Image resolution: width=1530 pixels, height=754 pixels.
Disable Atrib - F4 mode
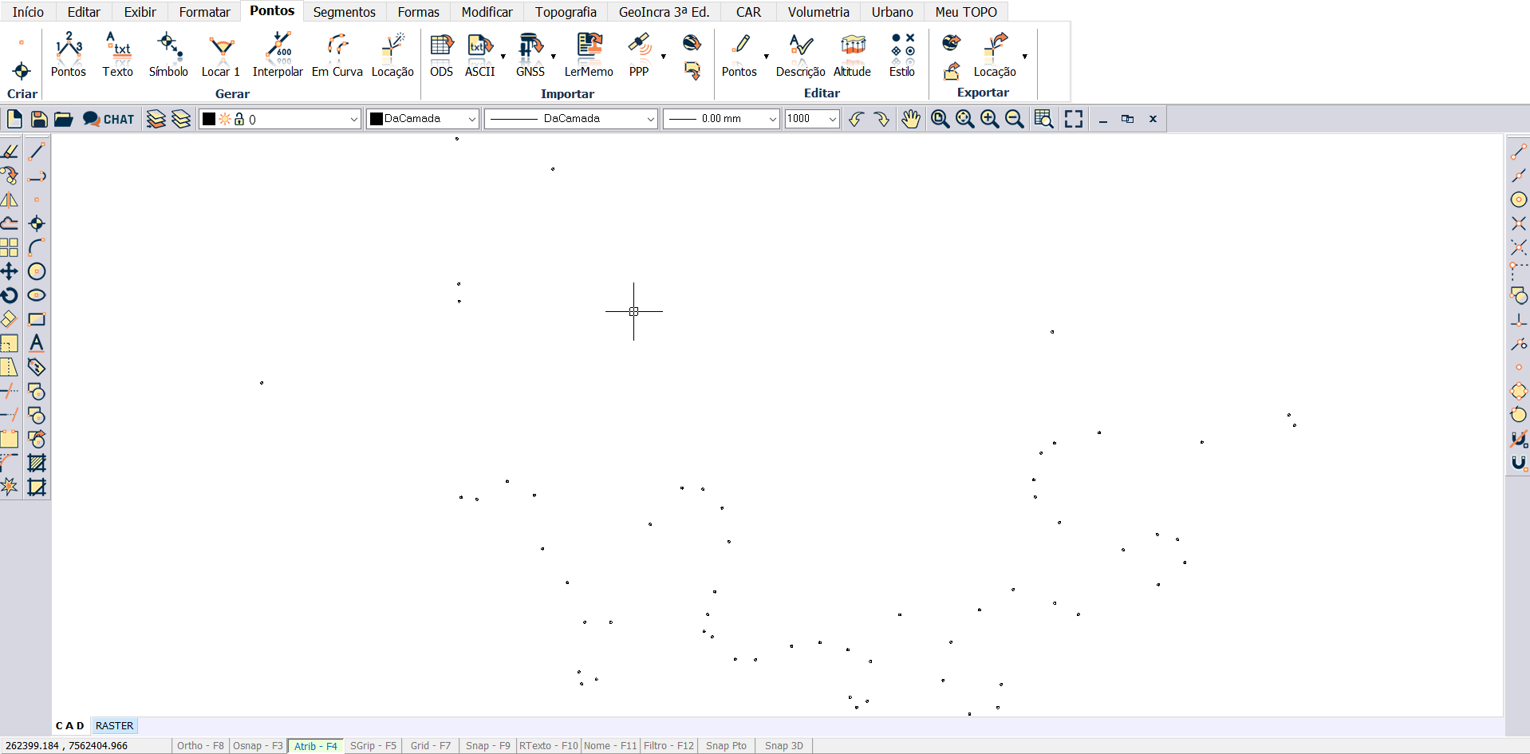[x=315, y=746]
